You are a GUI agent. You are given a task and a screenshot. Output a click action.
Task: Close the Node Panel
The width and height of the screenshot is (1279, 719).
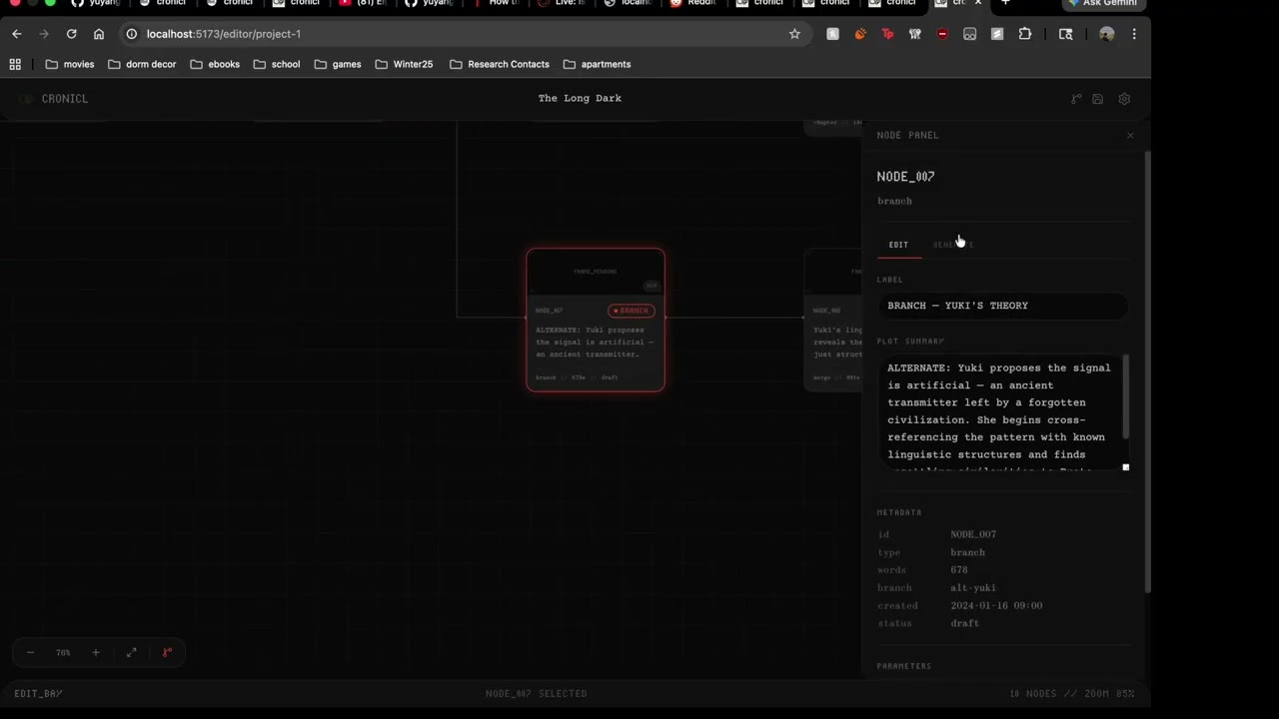1130,135
